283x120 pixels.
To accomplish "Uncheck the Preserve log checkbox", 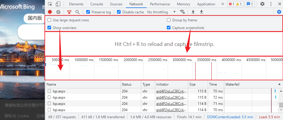I will [88, 12].
